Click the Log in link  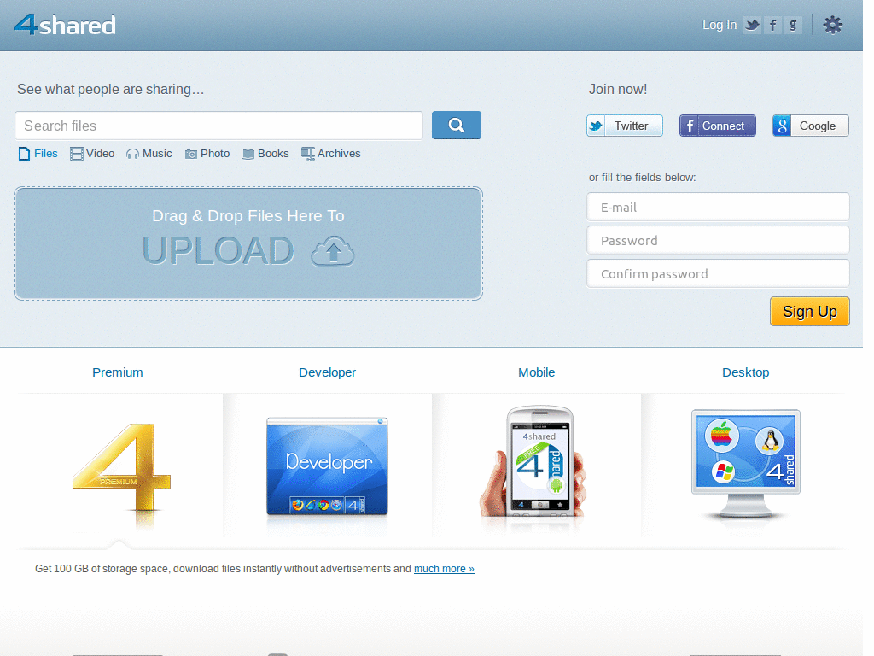pyautogui.click(x=719, y=25)
